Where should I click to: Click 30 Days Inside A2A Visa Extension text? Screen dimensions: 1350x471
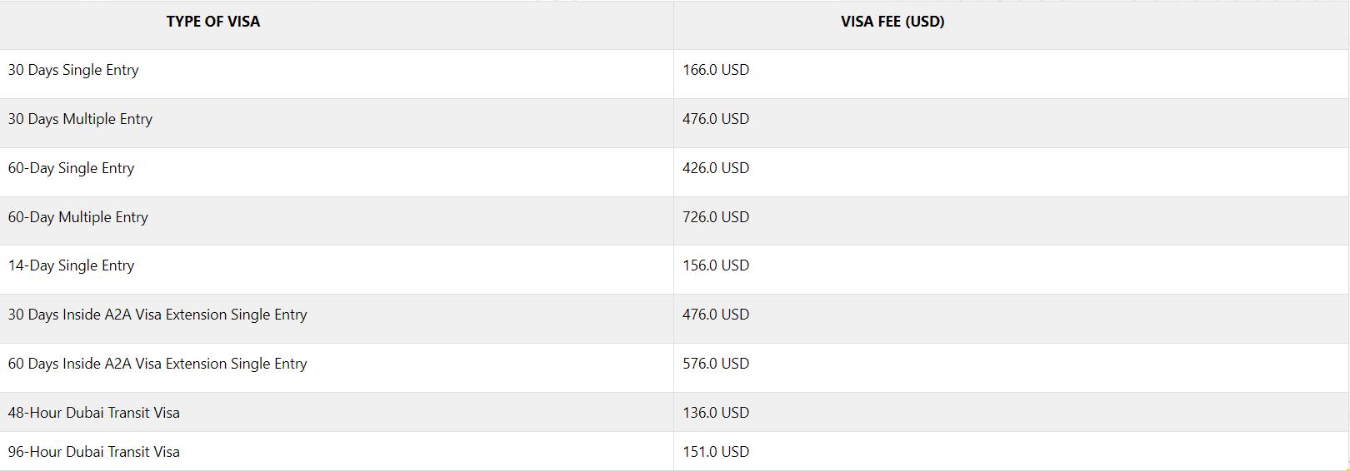click(x=157, y=315)
